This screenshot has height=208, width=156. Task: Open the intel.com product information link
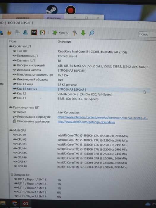pos(103,118)
